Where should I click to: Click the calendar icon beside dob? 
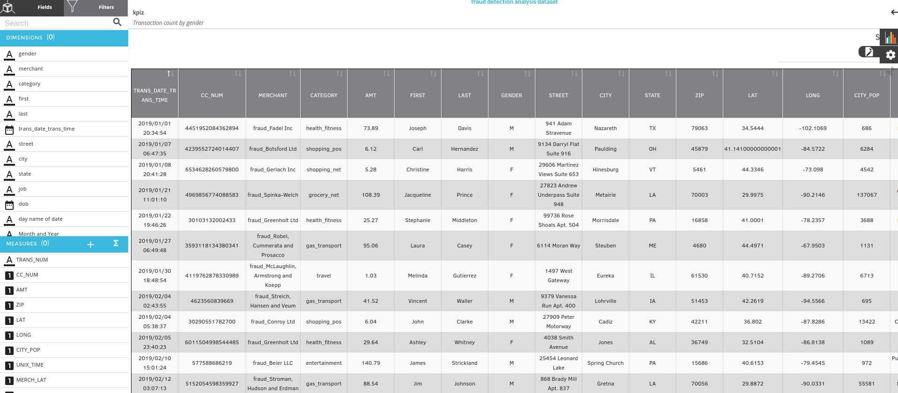coord(9,204)
